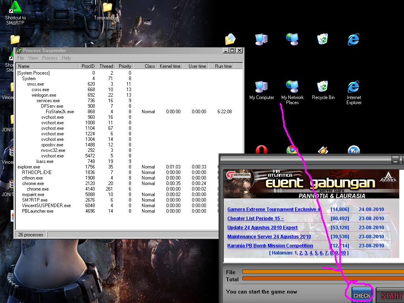The height and width of the screenshot is (303, 404).
Task: Open the Cheater List Periode 15 link
Action: (256, 219)
